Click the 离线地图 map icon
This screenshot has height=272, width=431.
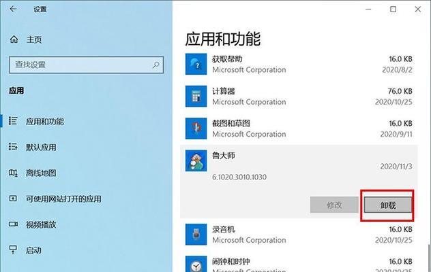[13, 173]
